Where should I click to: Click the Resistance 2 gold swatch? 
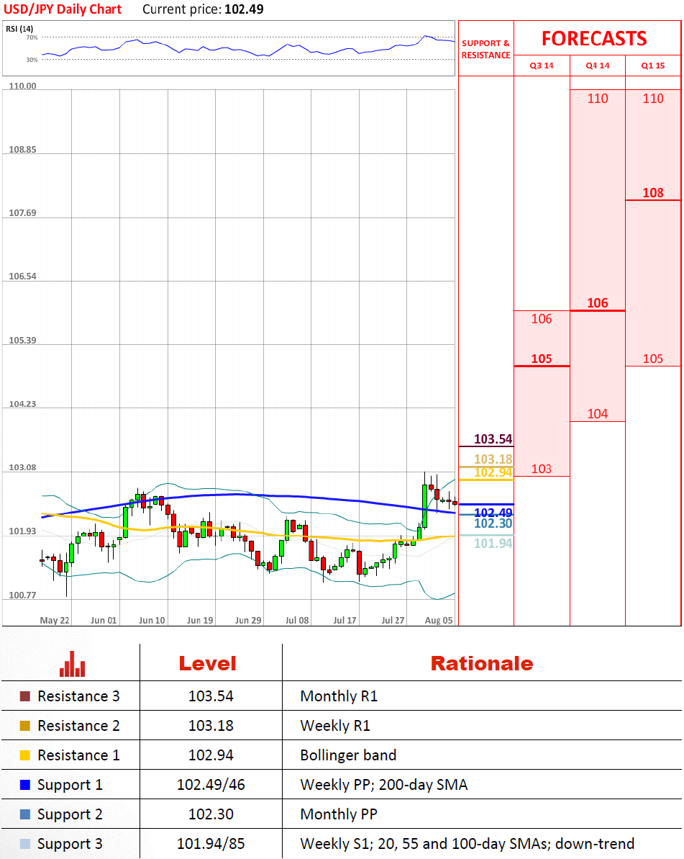tap(24, 726)
